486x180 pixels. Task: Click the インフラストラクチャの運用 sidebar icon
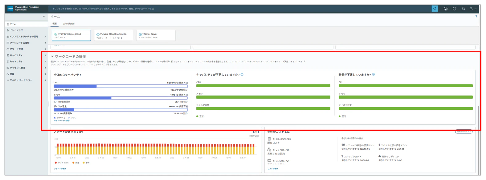pyautogui.click(x=8, y=37)
